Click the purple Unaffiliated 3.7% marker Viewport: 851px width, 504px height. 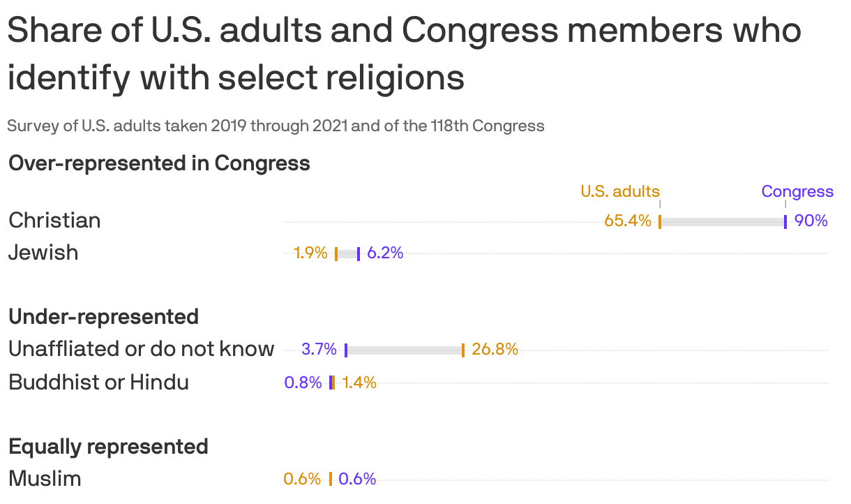[346, 350]
